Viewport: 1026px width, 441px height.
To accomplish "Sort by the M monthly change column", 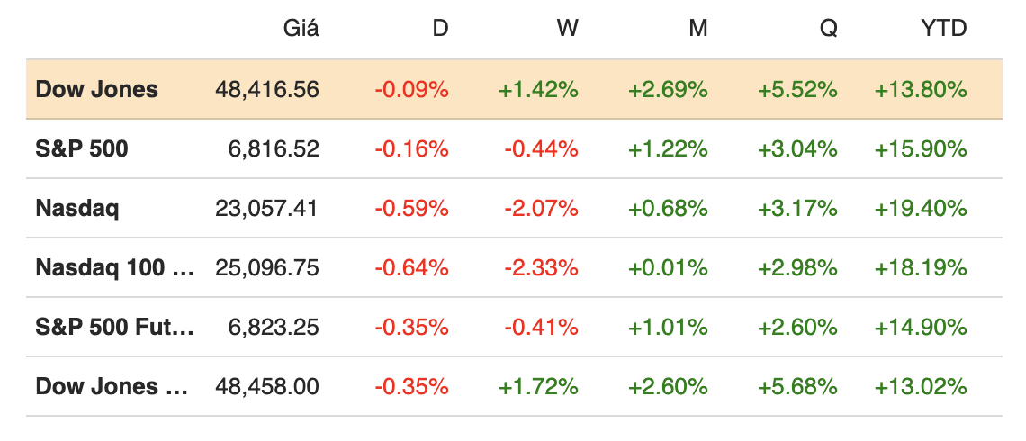I will click(697, 28).
